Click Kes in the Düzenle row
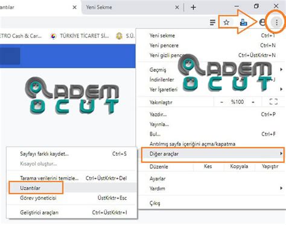This screenshot has width=286, height=225. tap(208, 166)
